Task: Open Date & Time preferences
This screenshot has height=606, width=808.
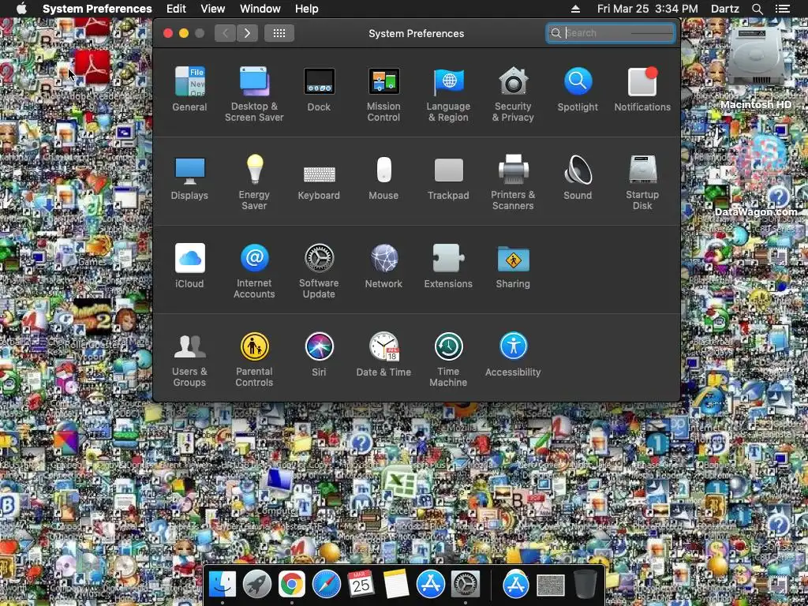Action: (x=383, y=354)
